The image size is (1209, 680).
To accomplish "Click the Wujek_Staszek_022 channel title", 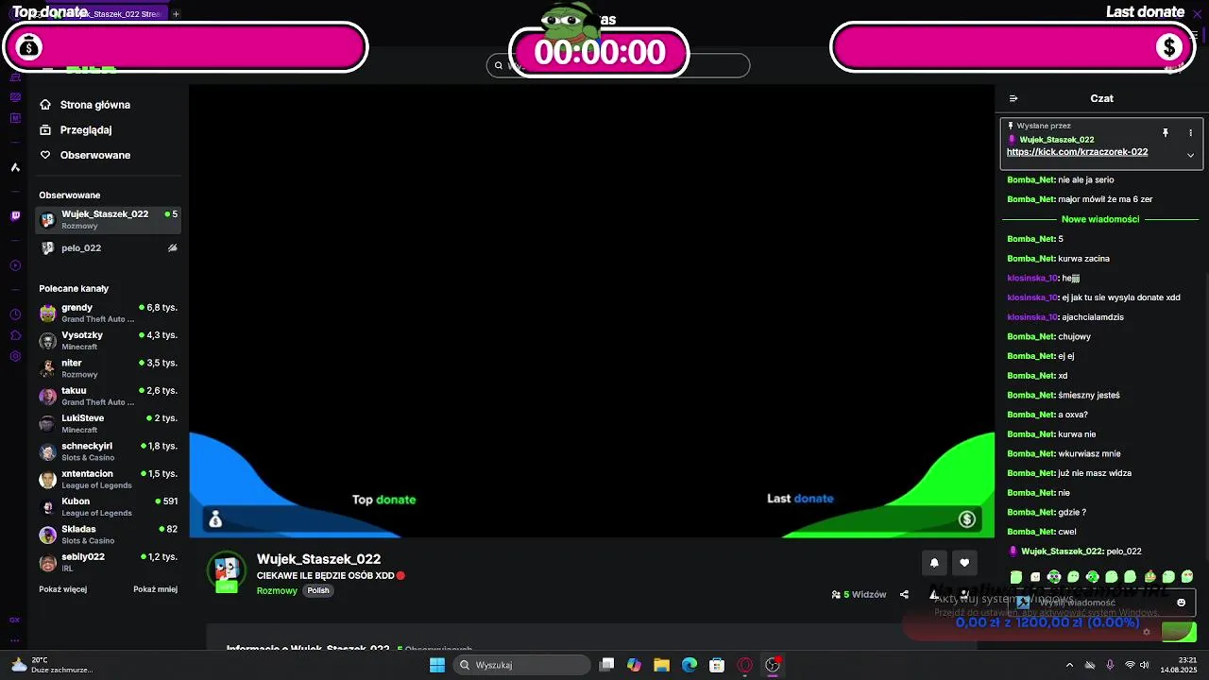I will pos(318,559).
